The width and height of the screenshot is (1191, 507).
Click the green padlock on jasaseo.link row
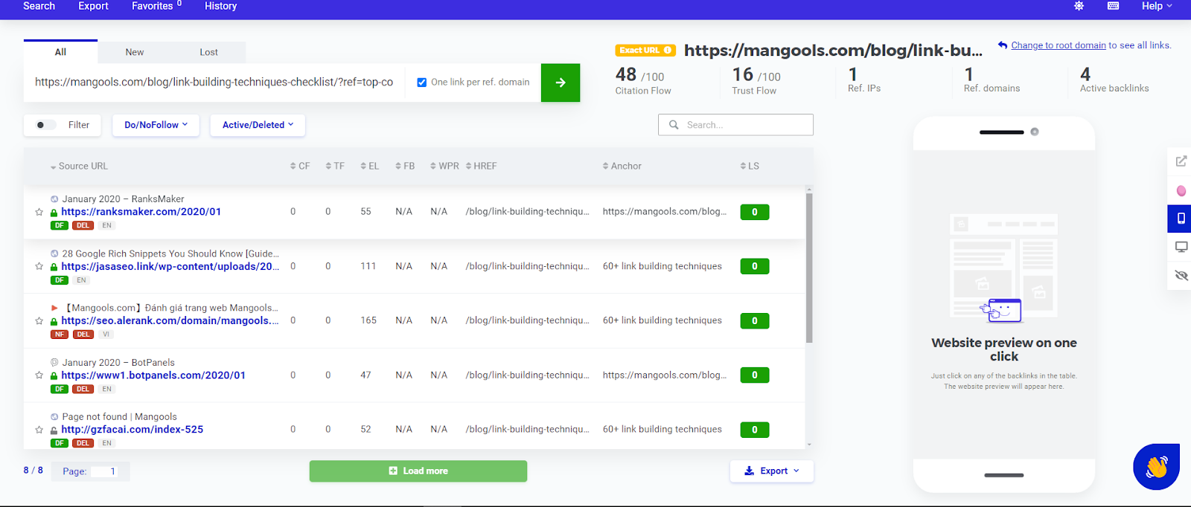[54, 267]
